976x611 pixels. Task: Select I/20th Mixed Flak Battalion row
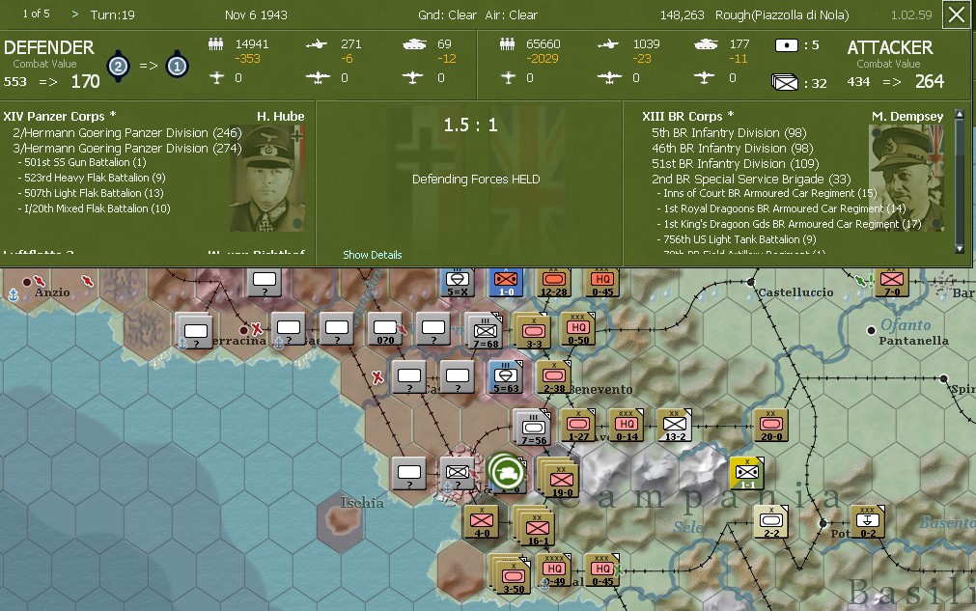coord(94,209)
